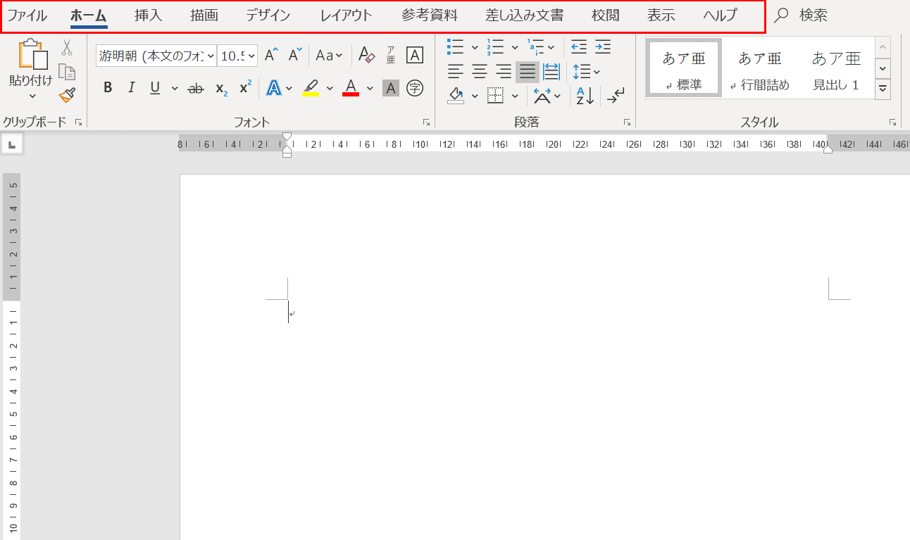910x540 pixels.
Task: Open the ファイル tab
Action: pos(27,15)
